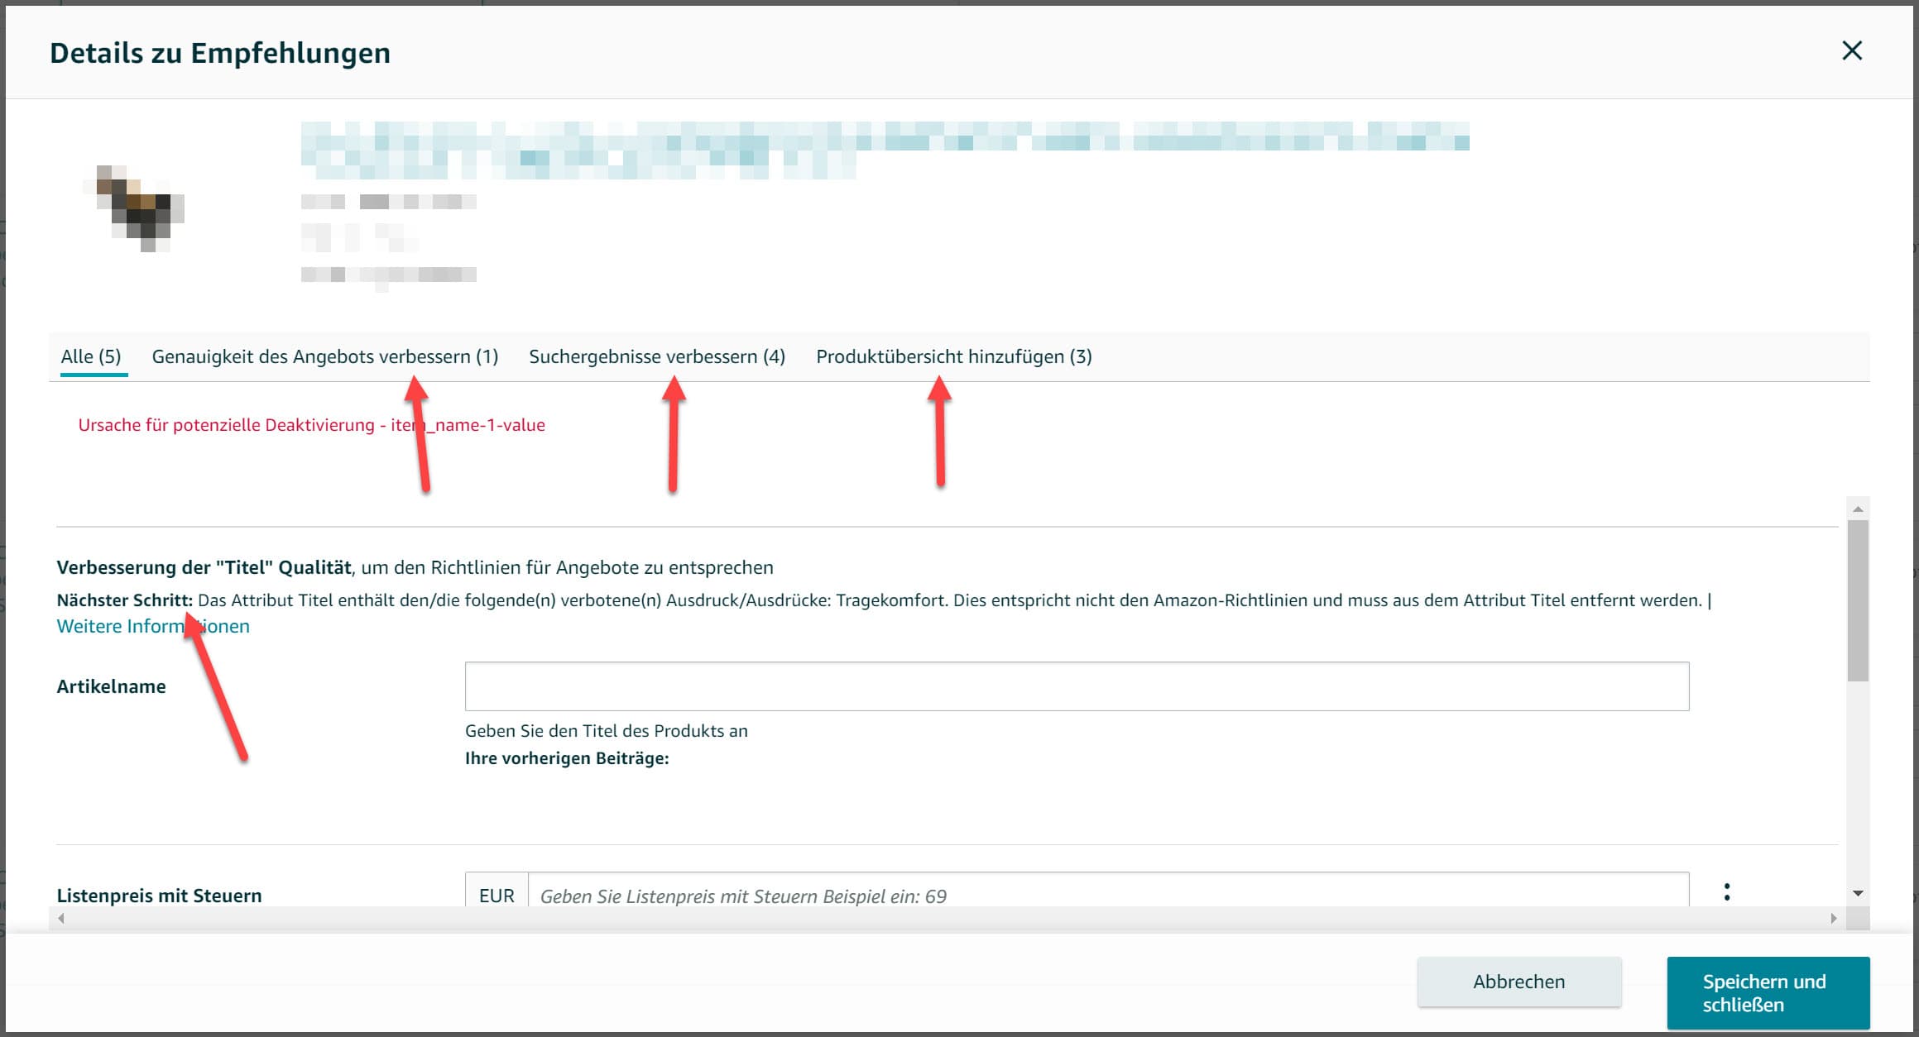This screenshot has width=1919, height=1037.
Task: Go to Produktübersicht hinzufügen (3) tab
Action: (x=954, y=356)
